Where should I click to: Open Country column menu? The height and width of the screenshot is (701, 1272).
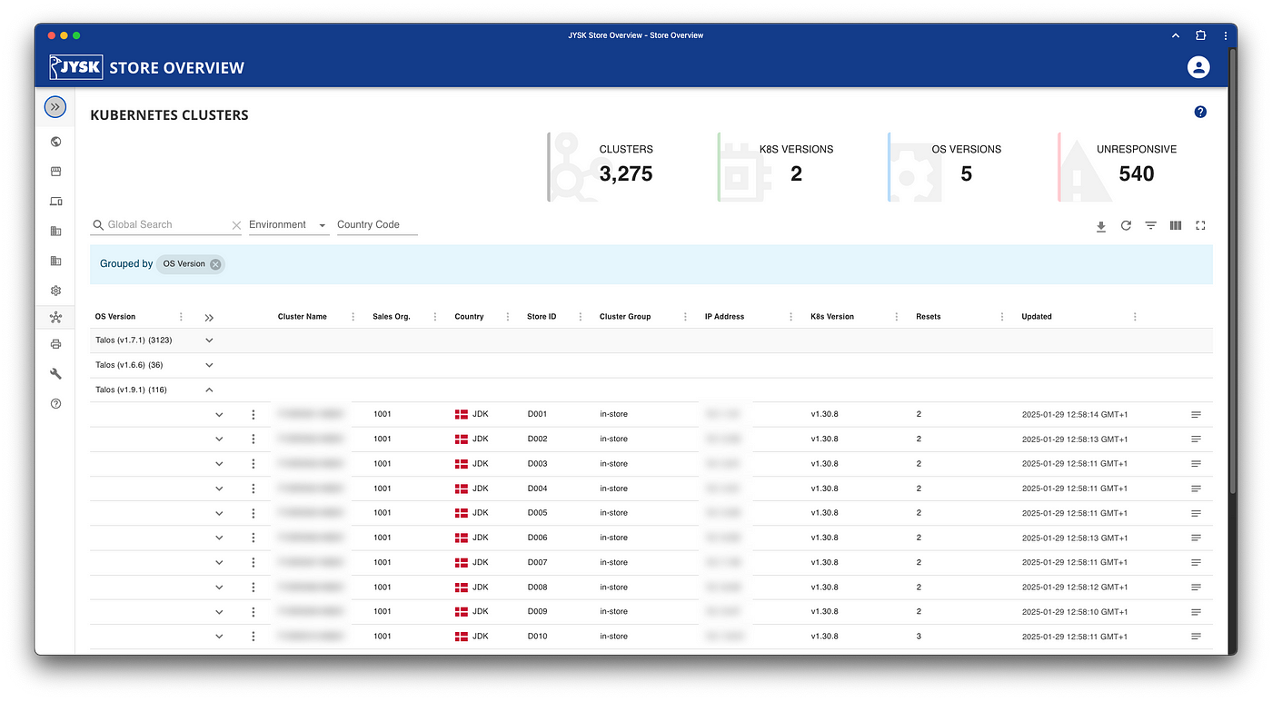[508, 317]
